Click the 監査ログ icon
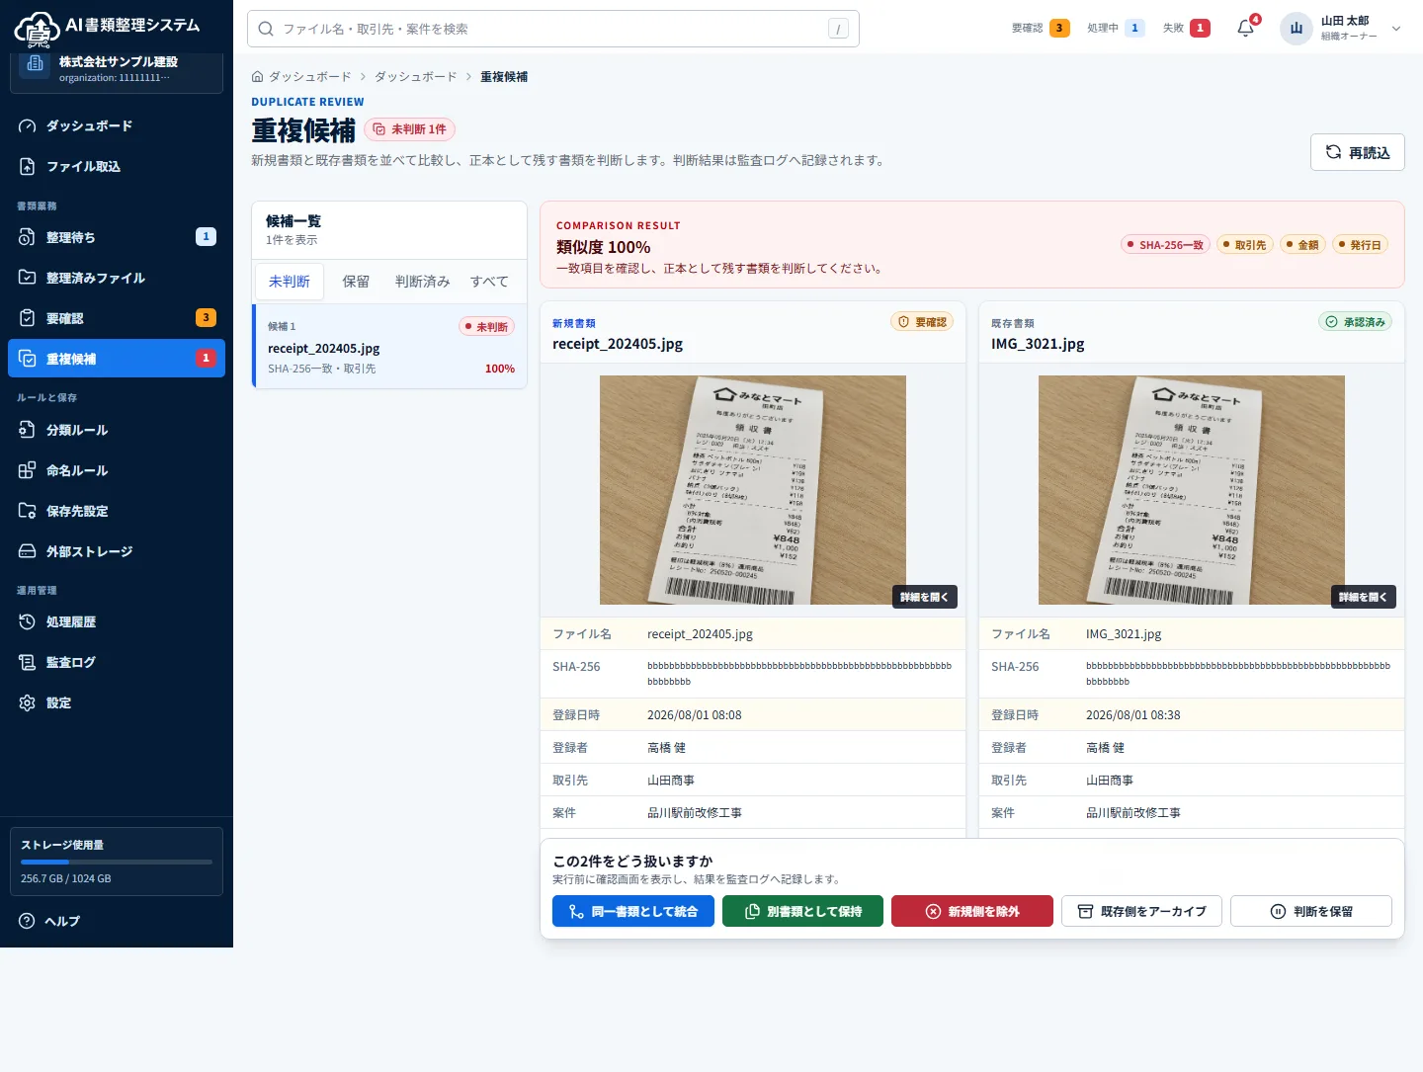Image resolution: width=1423 pixels, height=1072 pixels. 28,662
